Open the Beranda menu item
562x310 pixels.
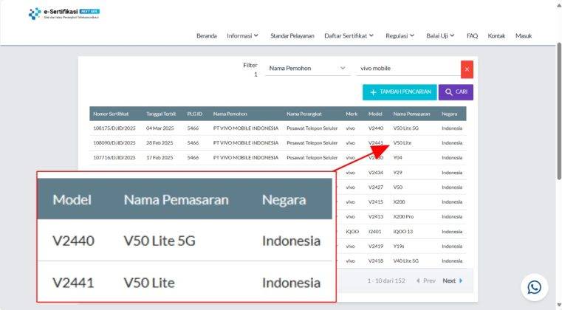207,36
